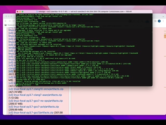
Task: Click the terminal title showing ssh ec2-user
Action: coord(85,11)
